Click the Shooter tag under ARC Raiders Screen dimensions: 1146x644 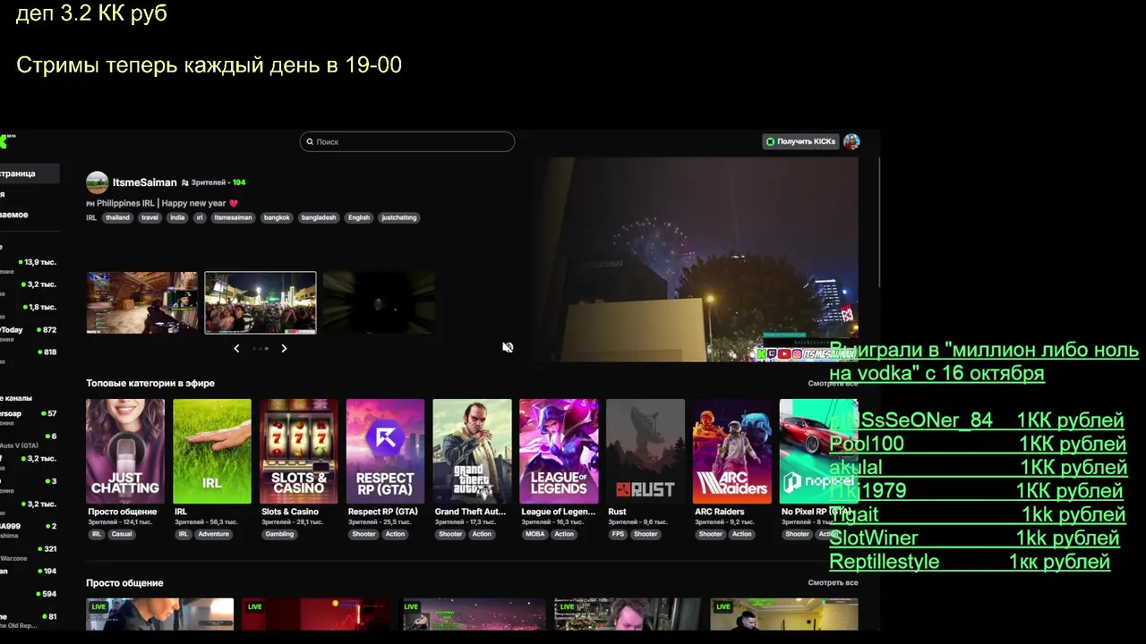pos(711,534)
